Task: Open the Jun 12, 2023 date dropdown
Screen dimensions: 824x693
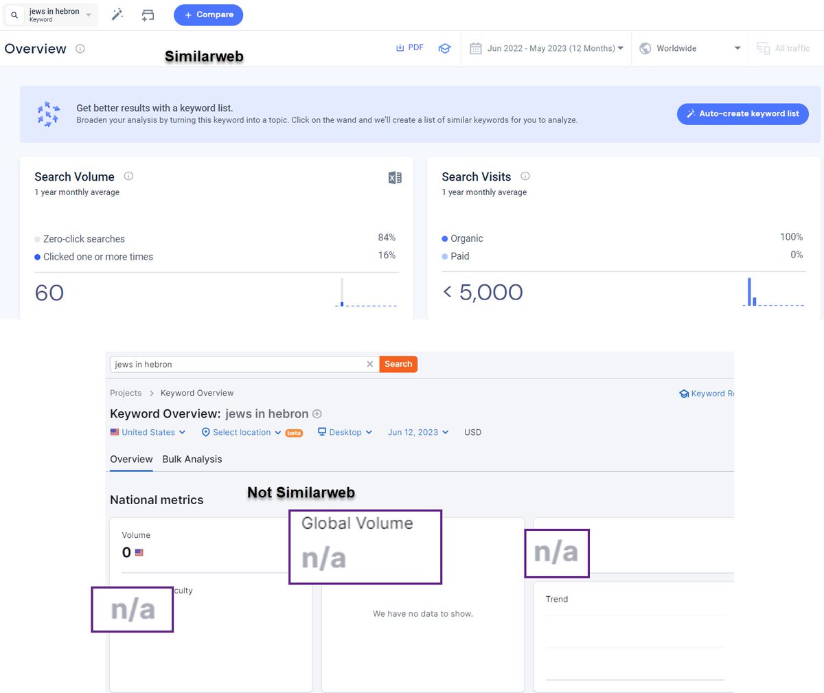Action: [x=418, y=432]
